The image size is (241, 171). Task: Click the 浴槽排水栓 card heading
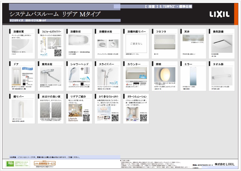(105, 32)
